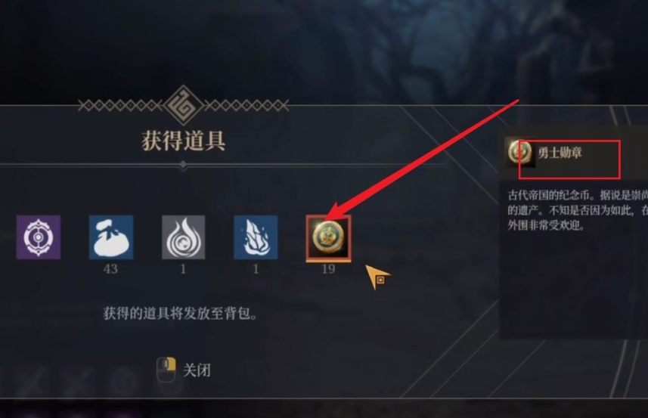Click the mouse icon beside 关闭
The height and width of the screenshot is (418, 648).
click(x=166, y=370)
